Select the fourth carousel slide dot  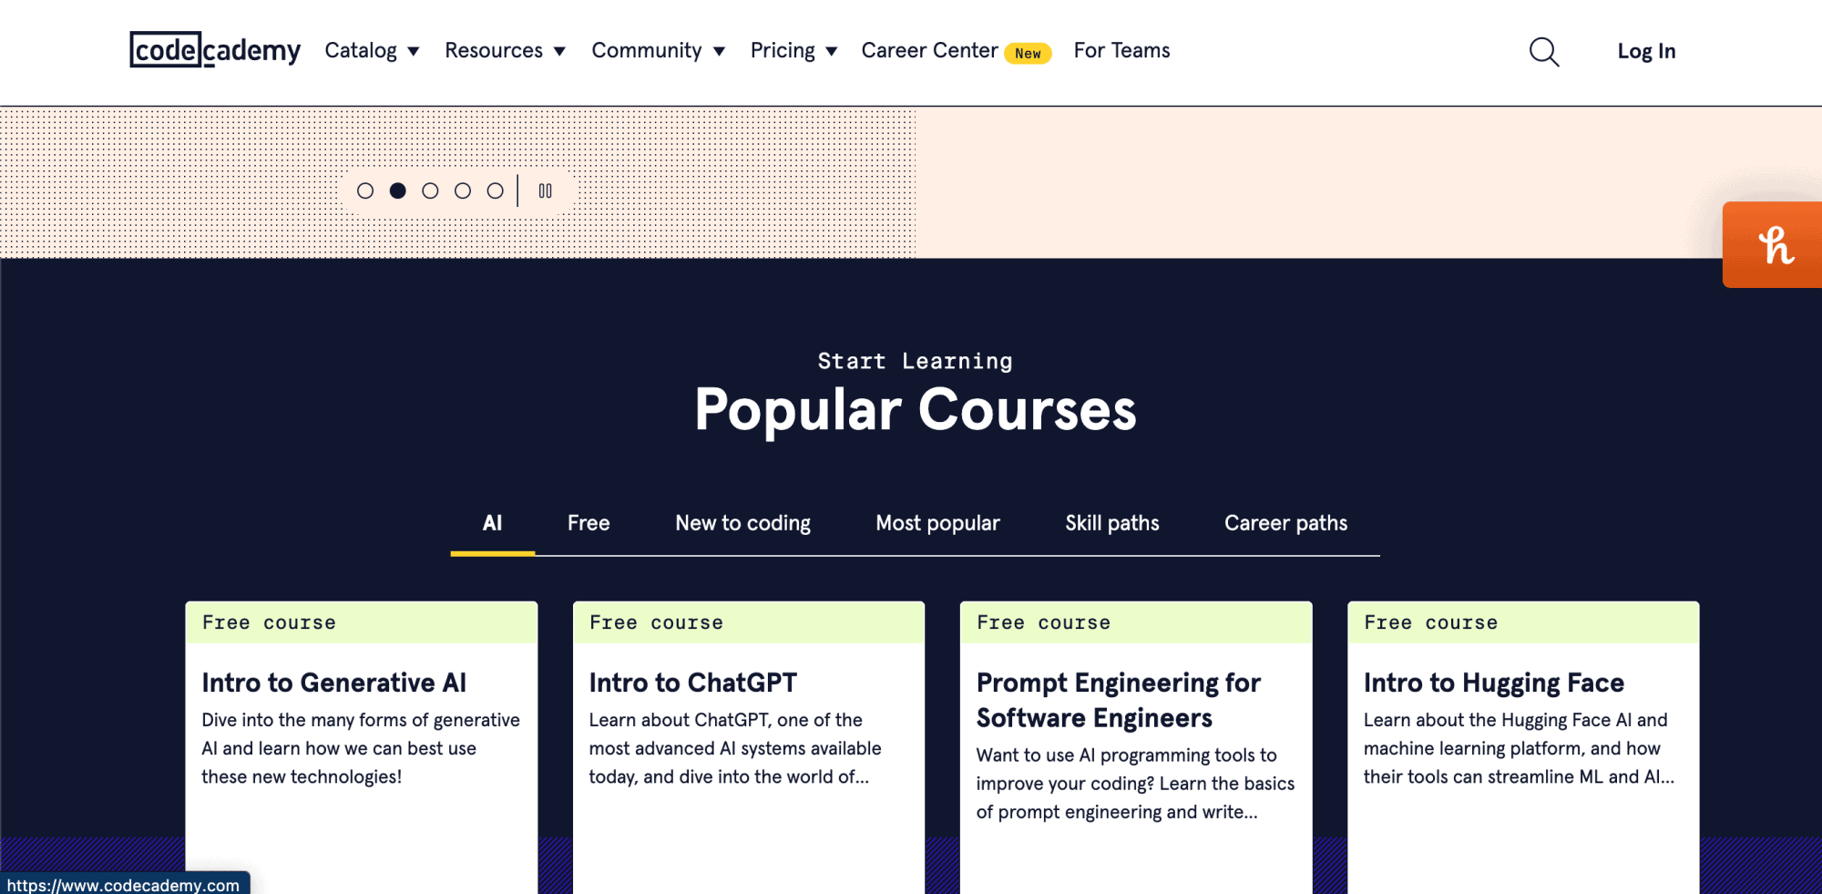tap(463, 190)
